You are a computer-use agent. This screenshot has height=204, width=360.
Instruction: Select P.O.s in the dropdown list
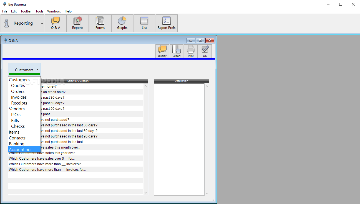(x=24, y=115)
